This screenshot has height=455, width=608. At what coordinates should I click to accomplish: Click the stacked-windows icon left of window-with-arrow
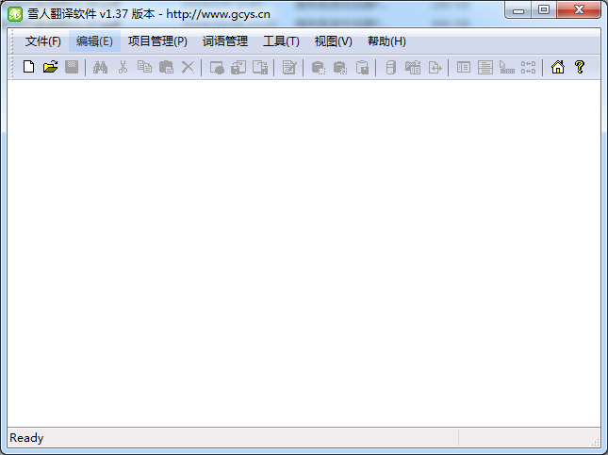pos(238,67)
